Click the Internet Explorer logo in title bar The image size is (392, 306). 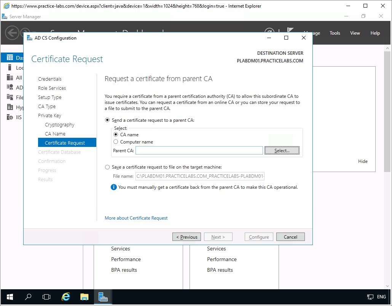pos(6,6)
